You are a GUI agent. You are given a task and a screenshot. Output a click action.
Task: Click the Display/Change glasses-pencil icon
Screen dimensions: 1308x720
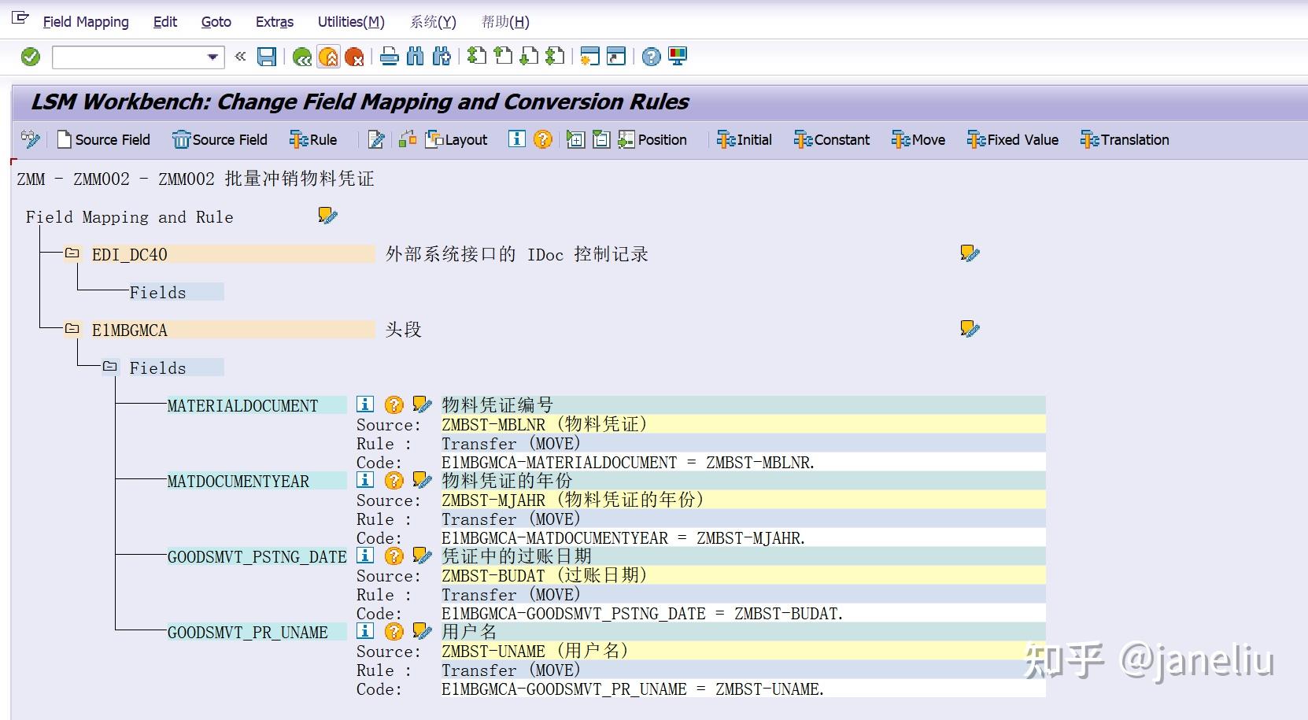[x=31, y=139]
